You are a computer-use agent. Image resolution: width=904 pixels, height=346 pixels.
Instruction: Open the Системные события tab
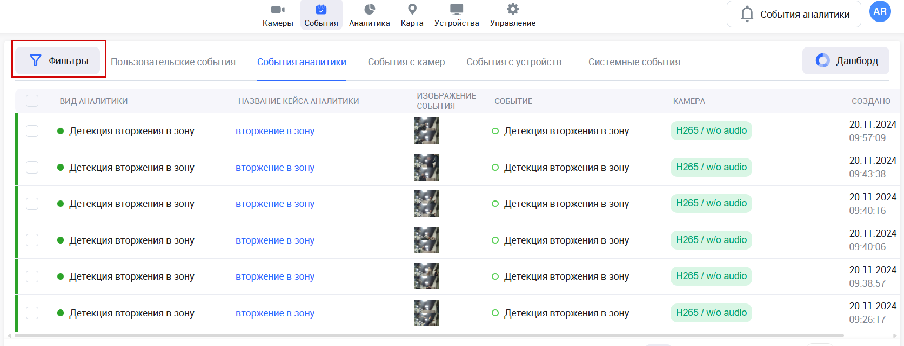click(634, 62)
